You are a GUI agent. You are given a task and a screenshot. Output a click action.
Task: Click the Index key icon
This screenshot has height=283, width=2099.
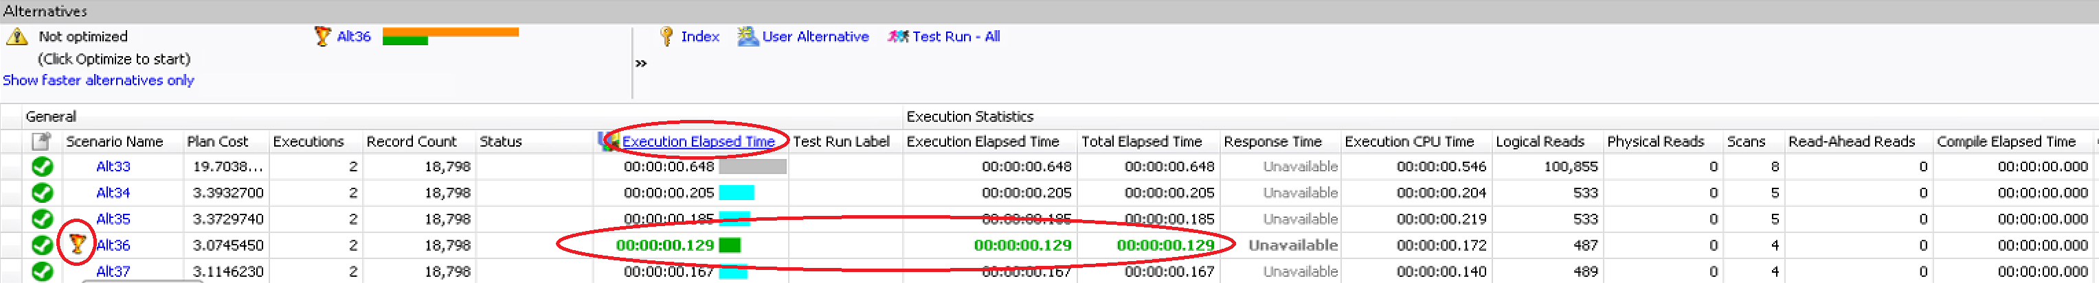pyautogui.click(x=666, y=36)
